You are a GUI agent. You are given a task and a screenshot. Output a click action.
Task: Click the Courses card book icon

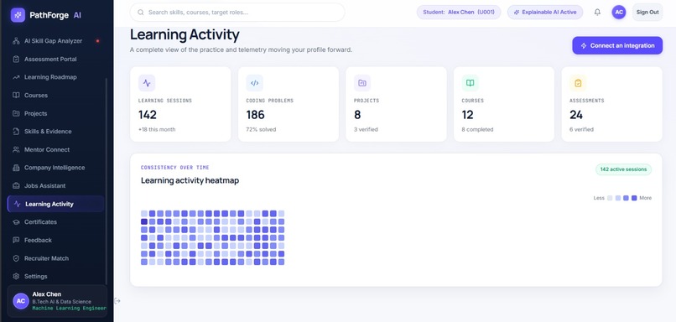pos(471,83)
